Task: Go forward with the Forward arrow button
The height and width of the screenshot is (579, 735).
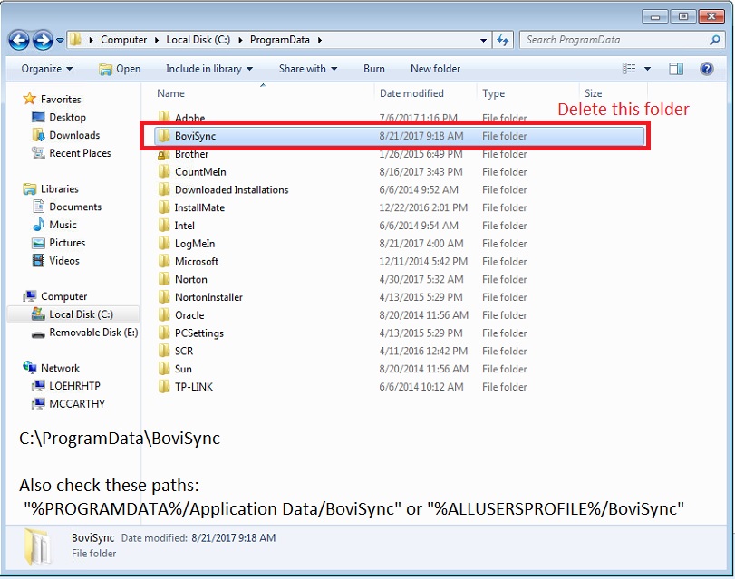Action: pos(43,40)
